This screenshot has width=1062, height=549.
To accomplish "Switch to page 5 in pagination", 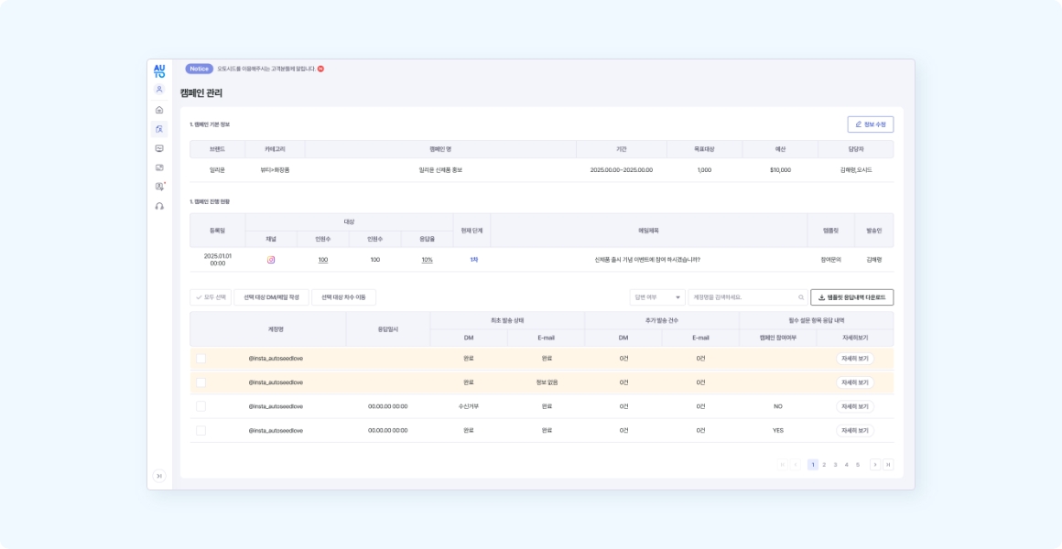I will [x=858, y=465].
